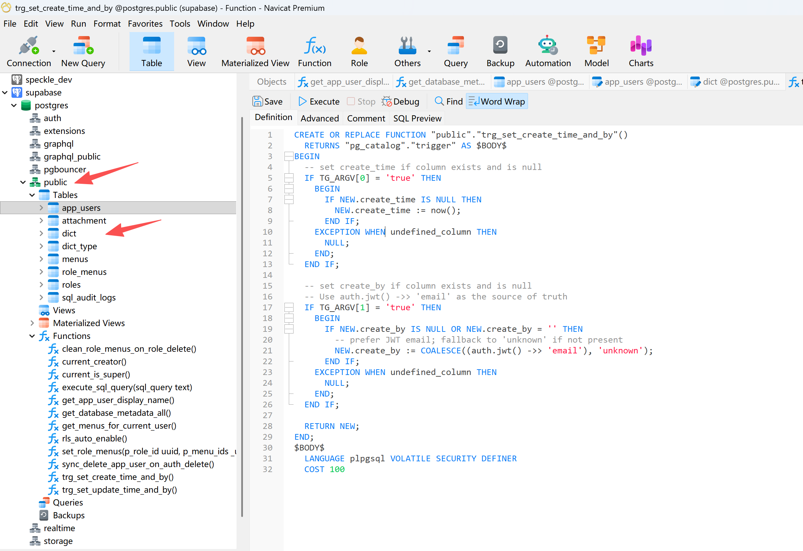Toggle Word Wrap in the editor
Screen dimensions: 803x551
pyautogui.click(x=497, y=101)
